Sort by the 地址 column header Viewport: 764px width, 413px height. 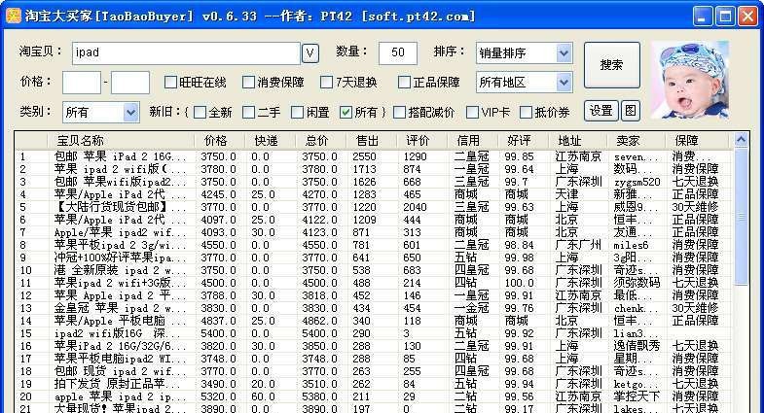tap(578, 141)
